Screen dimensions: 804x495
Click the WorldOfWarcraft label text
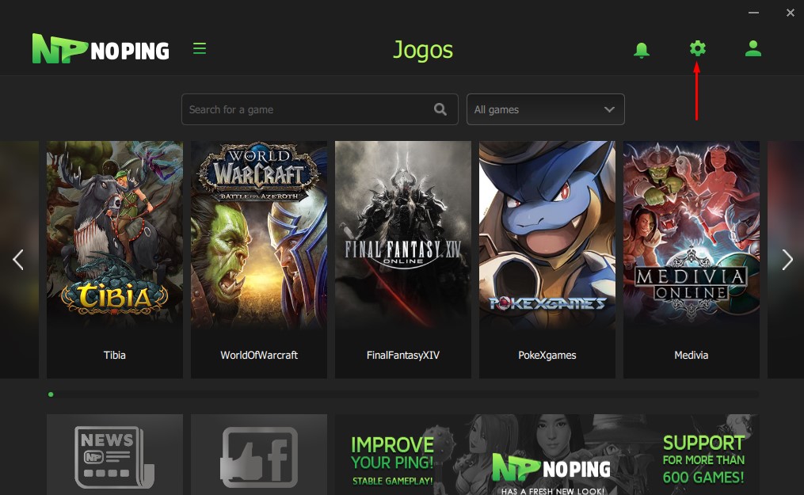[259, 355]
